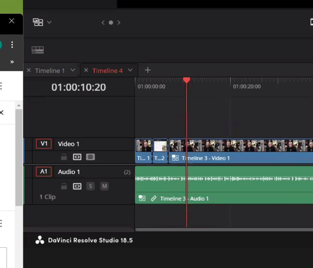
Task: Go to previous edit arrow
Action: (103, 23)
